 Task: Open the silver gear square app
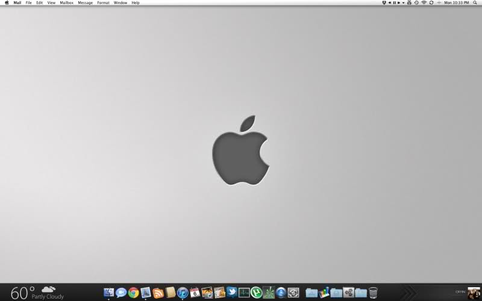pyautogui.click(x=293, y=293)
